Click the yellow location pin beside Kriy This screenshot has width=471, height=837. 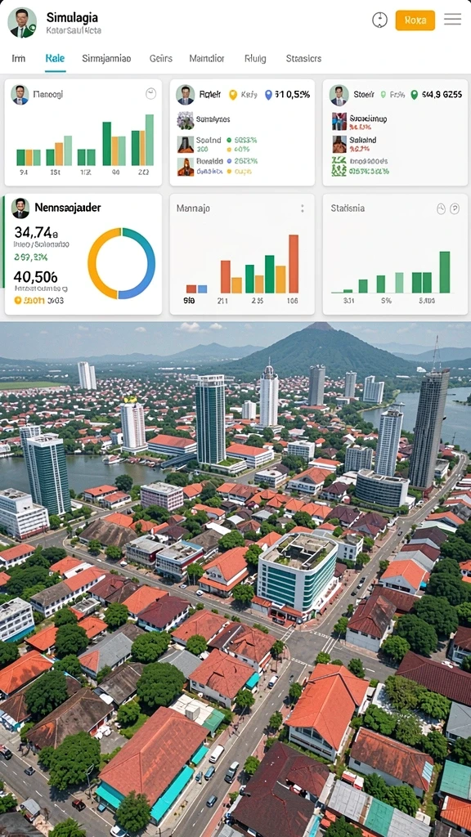[x=233, y=95]
